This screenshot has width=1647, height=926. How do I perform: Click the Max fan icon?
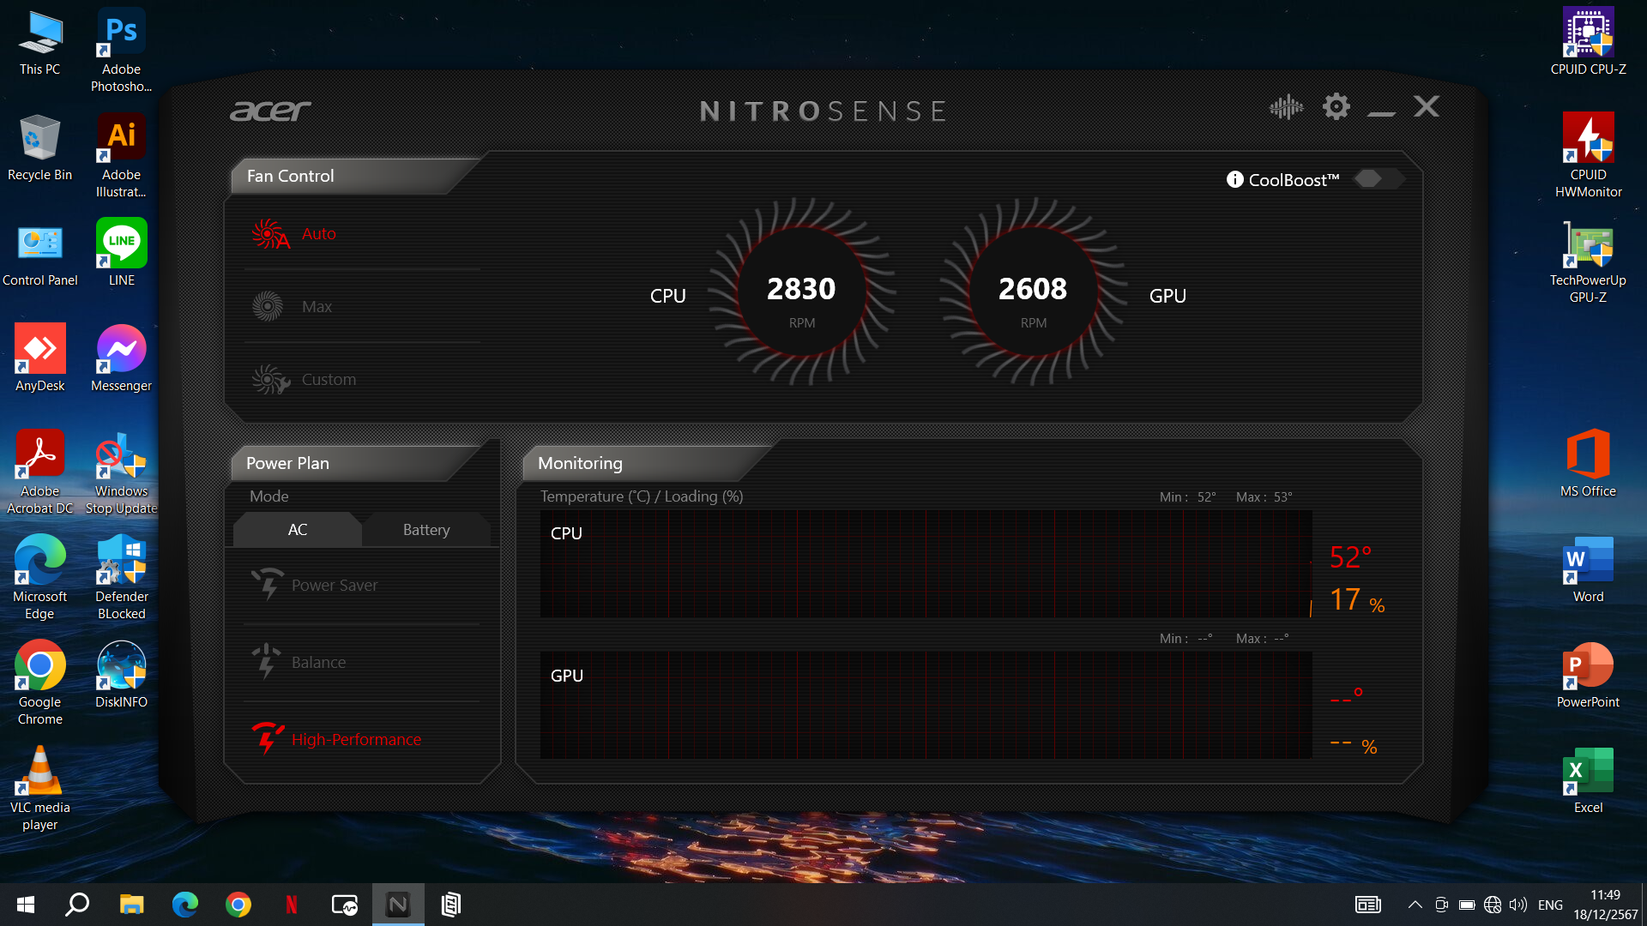(x=268, y=306)
